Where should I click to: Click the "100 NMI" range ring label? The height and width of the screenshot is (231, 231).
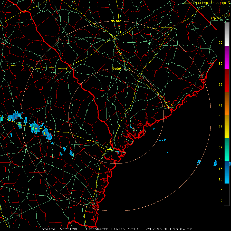116,21
